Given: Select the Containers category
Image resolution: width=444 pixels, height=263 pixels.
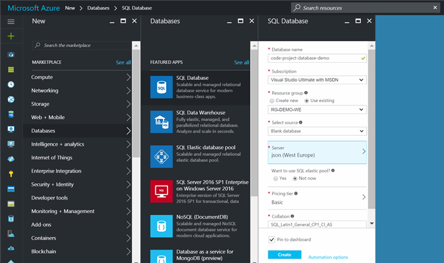Looking at the screenshot, I should click(77, 238).
